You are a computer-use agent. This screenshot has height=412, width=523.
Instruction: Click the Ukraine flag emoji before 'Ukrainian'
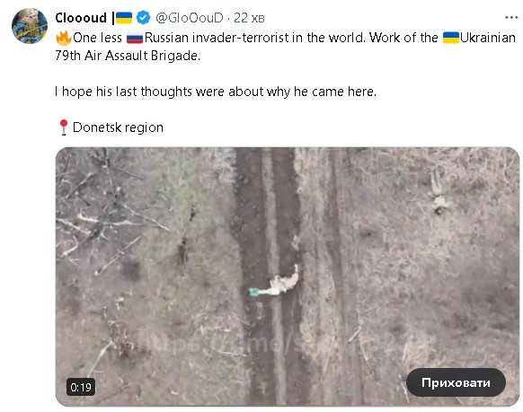click(451, 38)
